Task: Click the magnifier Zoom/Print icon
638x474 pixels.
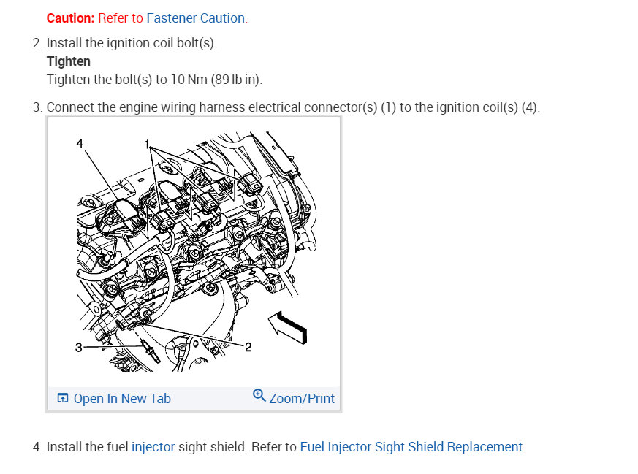Action: [x=259, y=395]
